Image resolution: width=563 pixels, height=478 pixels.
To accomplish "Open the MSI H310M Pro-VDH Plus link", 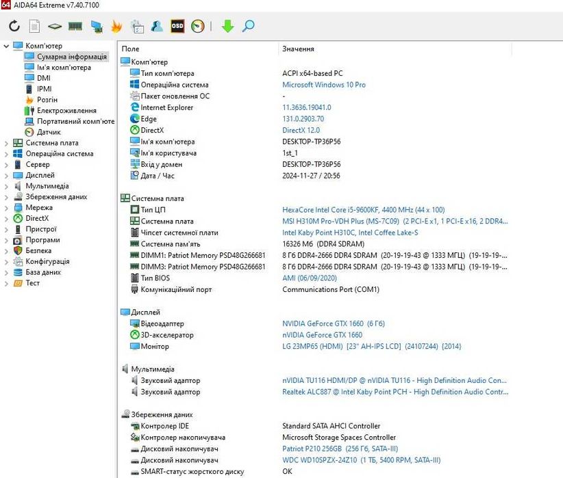I will [x=395, y=222].
